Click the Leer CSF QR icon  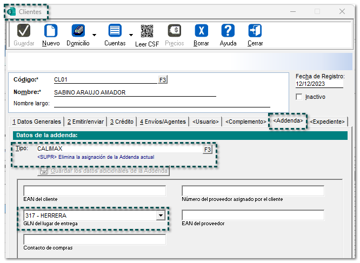coord(146,31)
